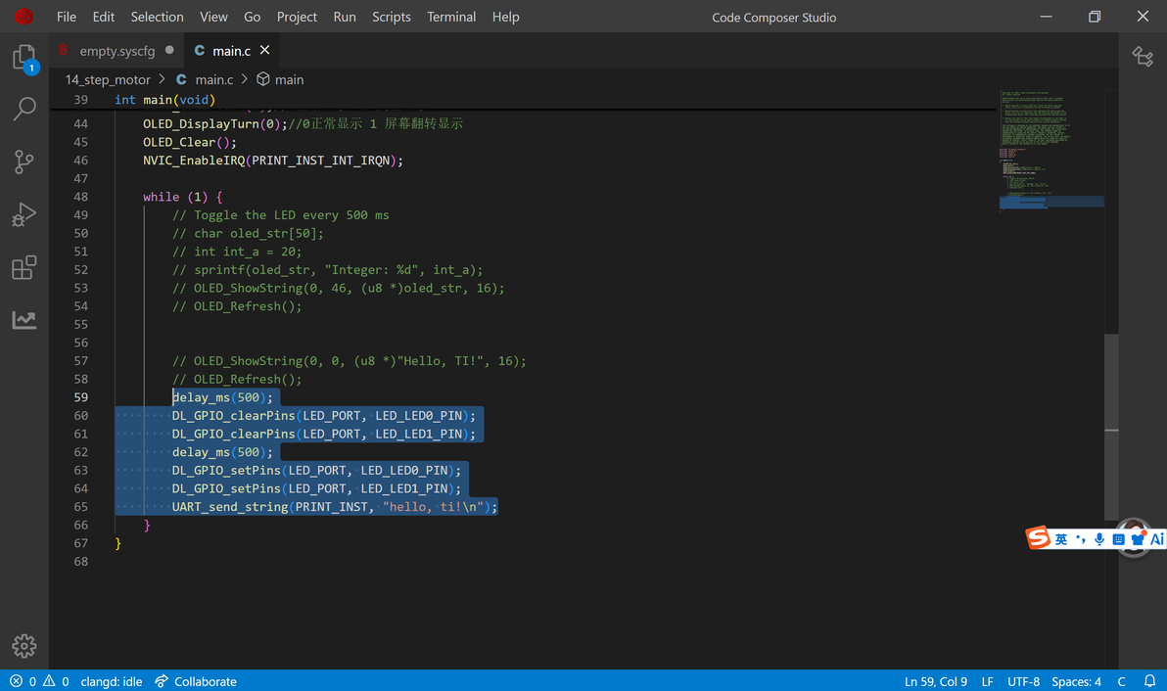
Task: Open the Edit menu
Action: (x=104, y=17)
